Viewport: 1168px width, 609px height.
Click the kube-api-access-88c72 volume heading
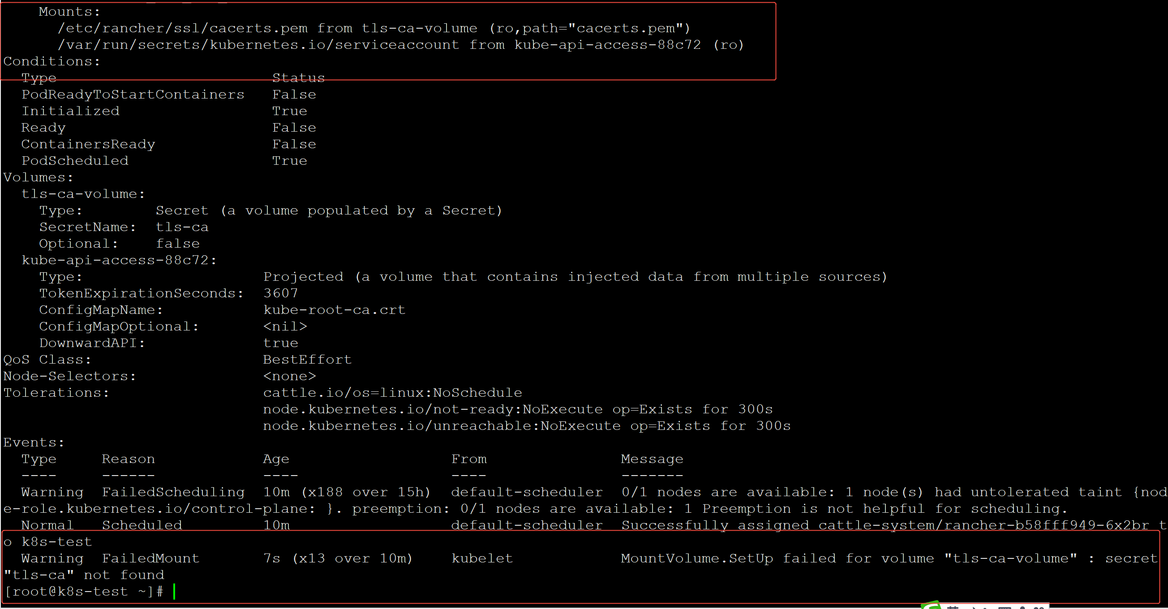tap(119, 260)
